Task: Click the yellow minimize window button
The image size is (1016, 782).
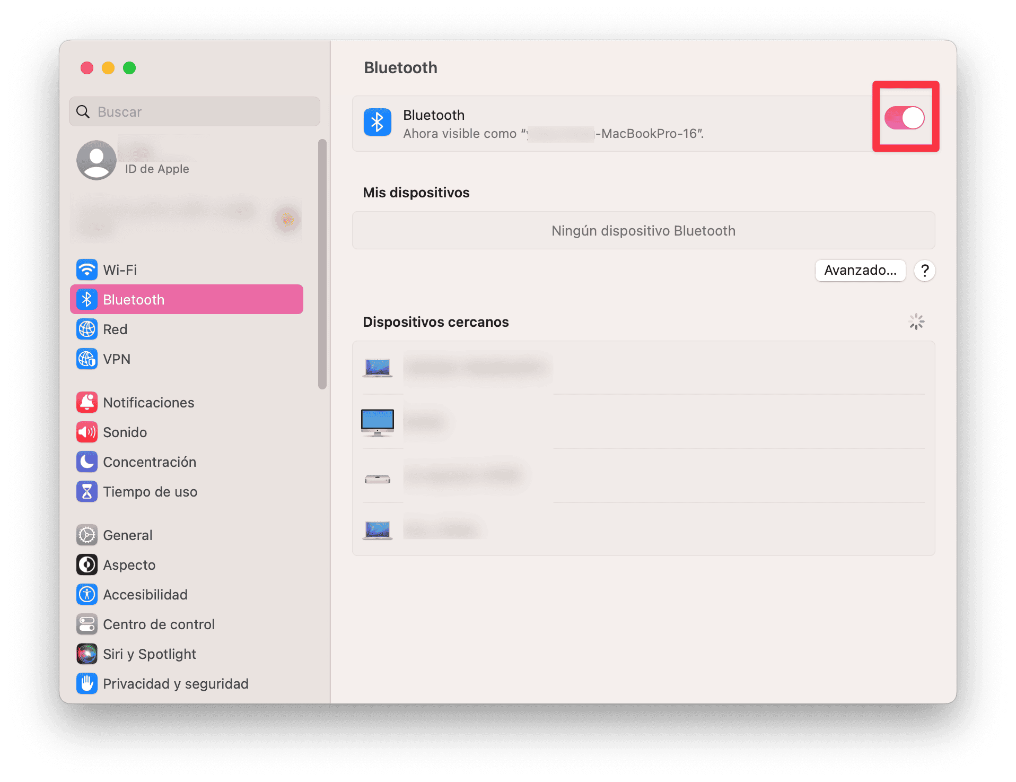Action: coord(108,68)
